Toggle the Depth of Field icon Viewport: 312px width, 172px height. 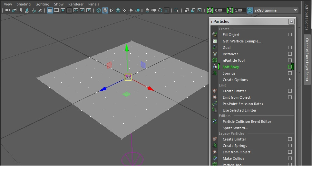[x=167, y=10]
